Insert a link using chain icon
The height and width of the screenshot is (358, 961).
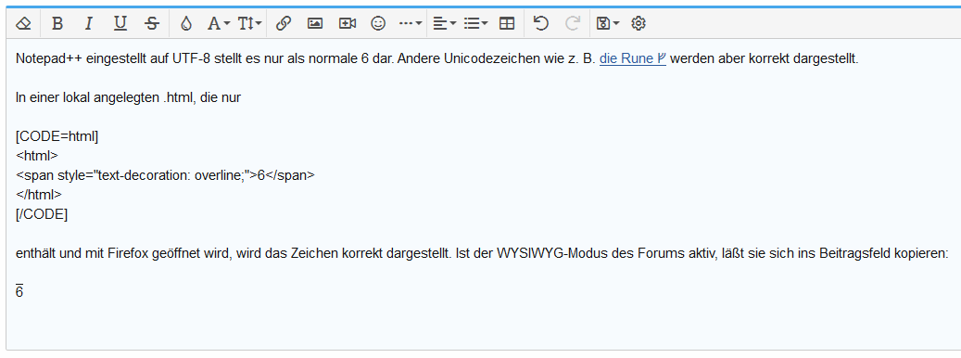284,24
